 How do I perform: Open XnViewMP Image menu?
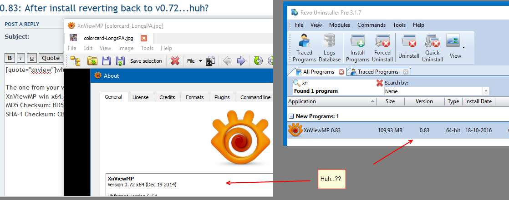(x=126, y=48)
